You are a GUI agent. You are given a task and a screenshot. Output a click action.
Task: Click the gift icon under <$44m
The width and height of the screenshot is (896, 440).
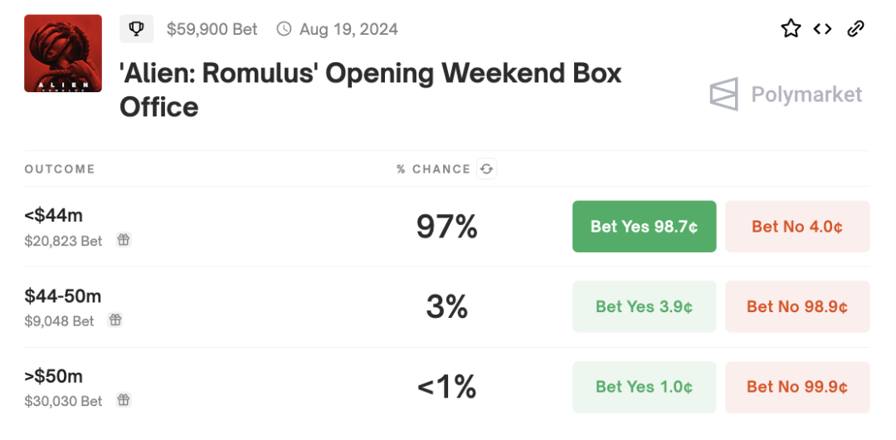[x=124, y=241]
